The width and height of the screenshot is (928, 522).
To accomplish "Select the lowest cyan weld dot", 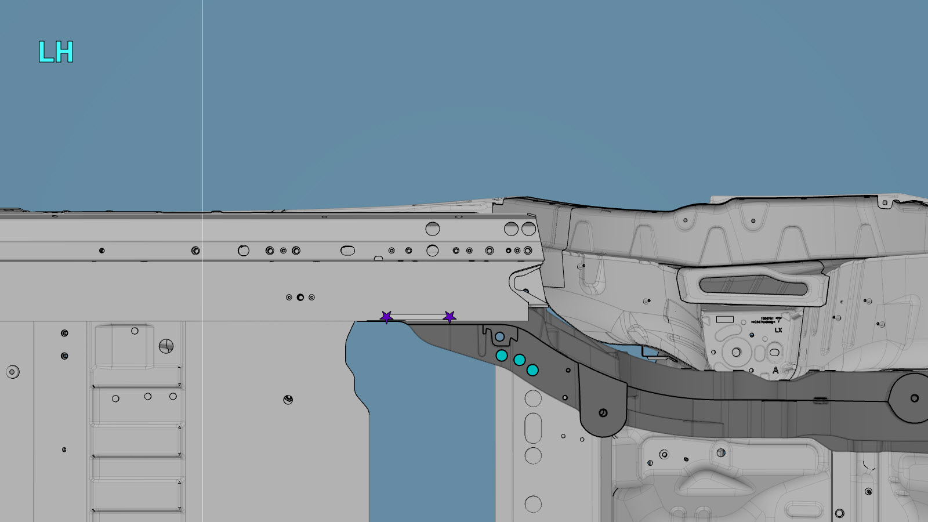I will [x=532, y=370].
